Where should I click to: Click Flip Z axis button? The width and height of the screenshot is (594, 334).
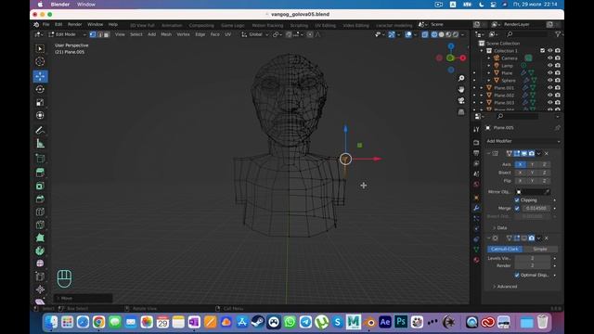coord(545,181)
